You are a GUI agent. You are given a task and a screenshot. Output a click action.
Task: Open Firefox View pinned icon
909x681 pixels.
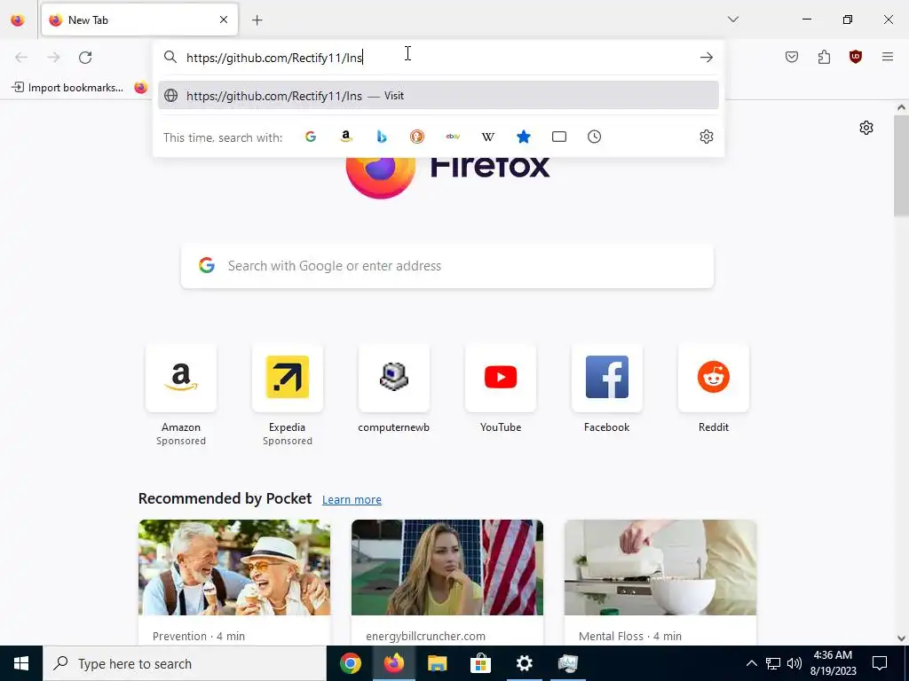point(18,20)
